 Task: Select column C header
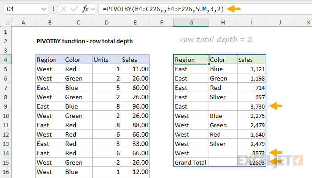click(x=78, y=22)
